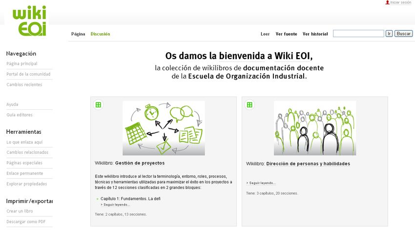Viewport: 415px width, 230px height.
Task: Open Páginas especiales link
Action: point(24,163)
